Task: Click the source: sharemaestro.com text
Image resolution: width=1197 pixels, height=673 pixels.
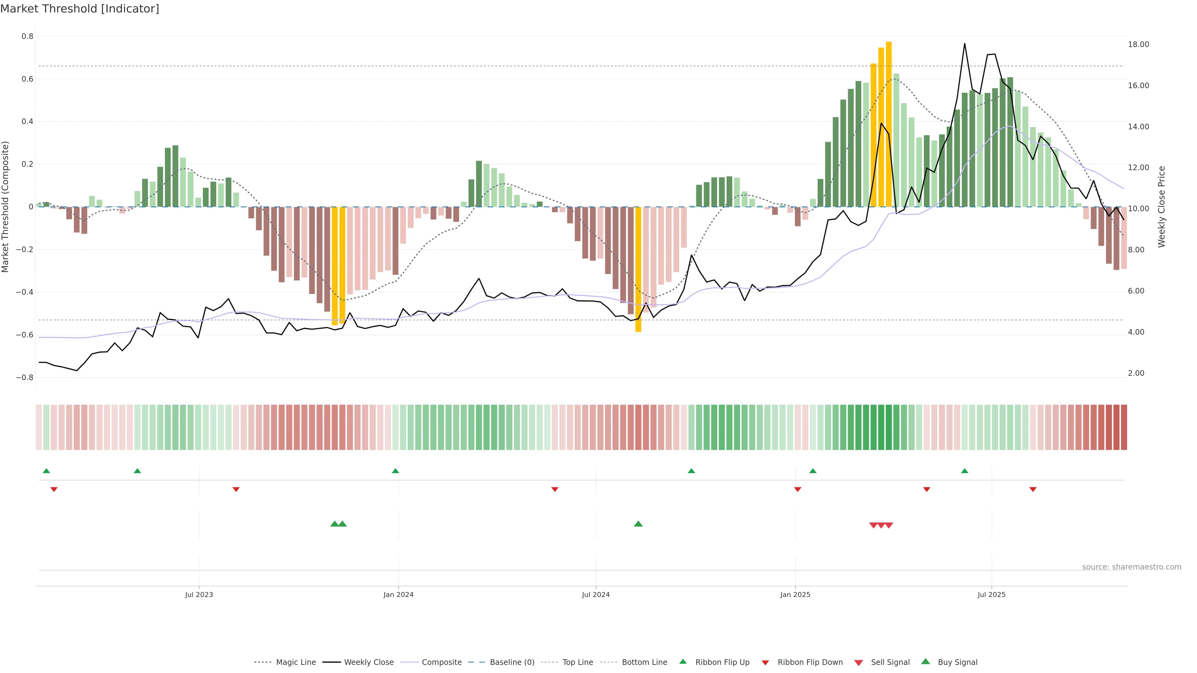Action: tap(1132, 567)
